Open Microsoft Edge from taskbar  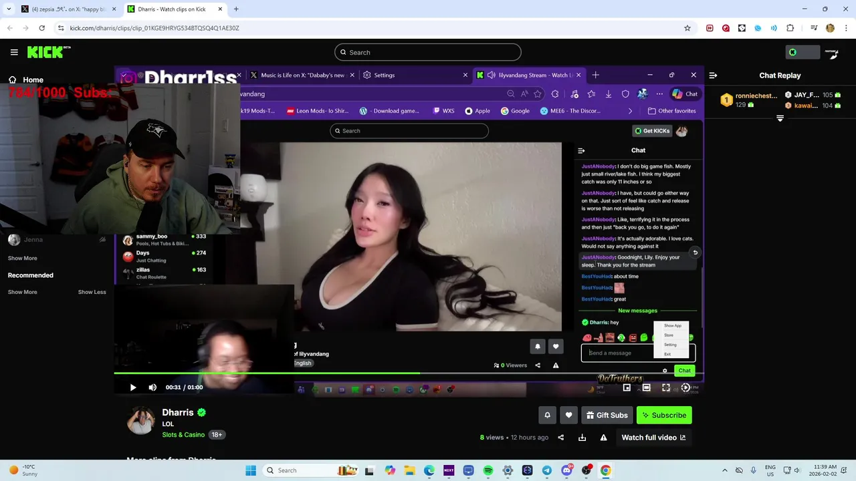[429, 470]
